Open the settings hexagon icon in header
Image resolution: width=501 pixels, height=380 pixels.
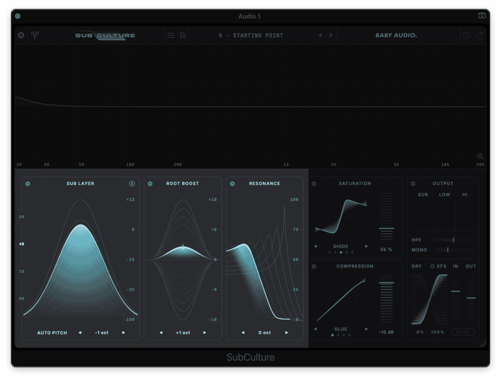coord(21,35)
